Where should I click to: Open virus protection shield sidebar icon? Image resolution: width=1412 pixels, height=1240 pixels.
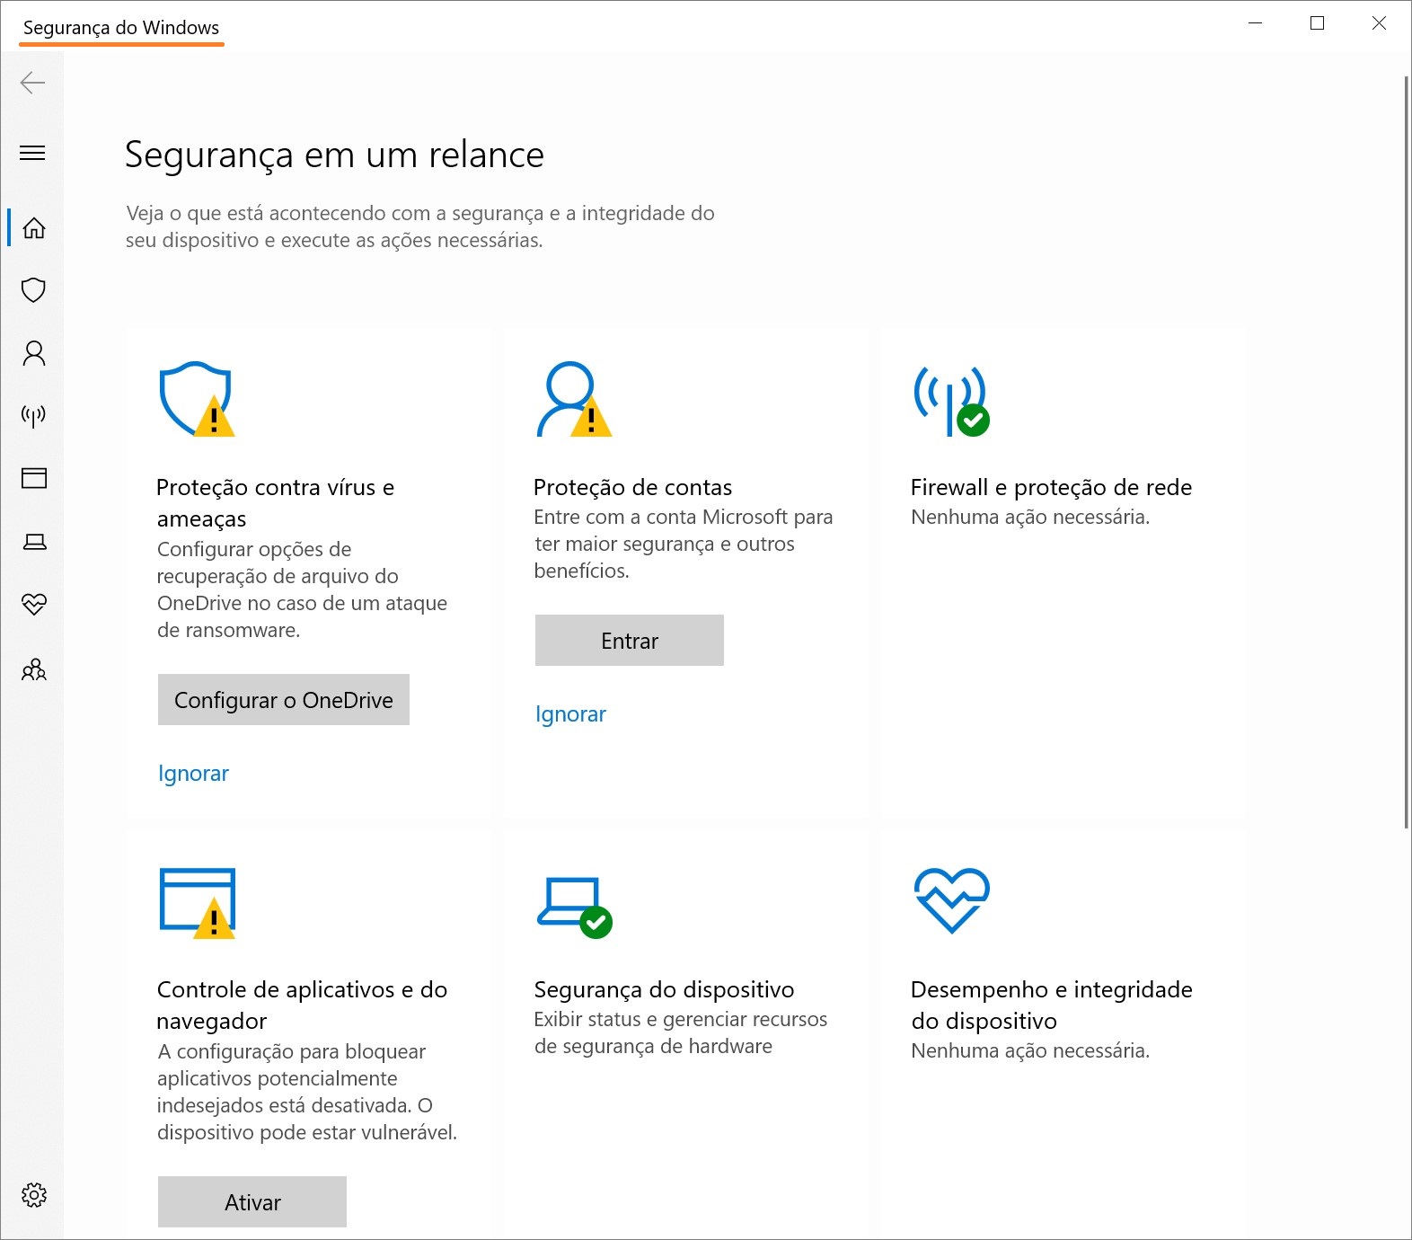(34, 290)
